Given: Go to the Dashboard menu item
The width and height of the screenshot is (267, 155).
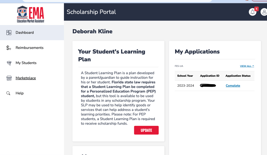Looking at the screenshot, I should tap(25, 33).
